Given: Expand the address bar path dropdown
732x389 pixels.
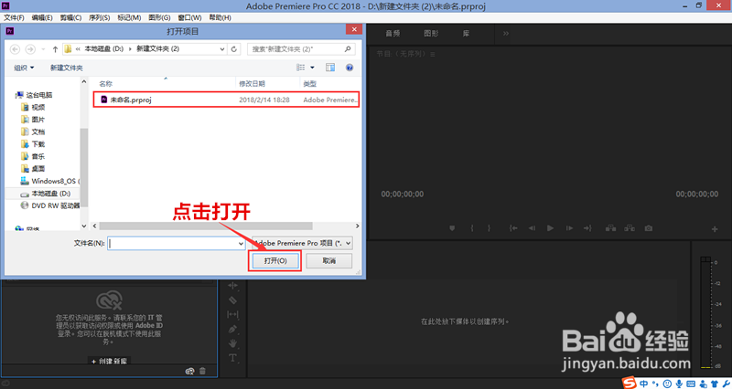Looking at the screenshot, I should (x=222, y=49).
